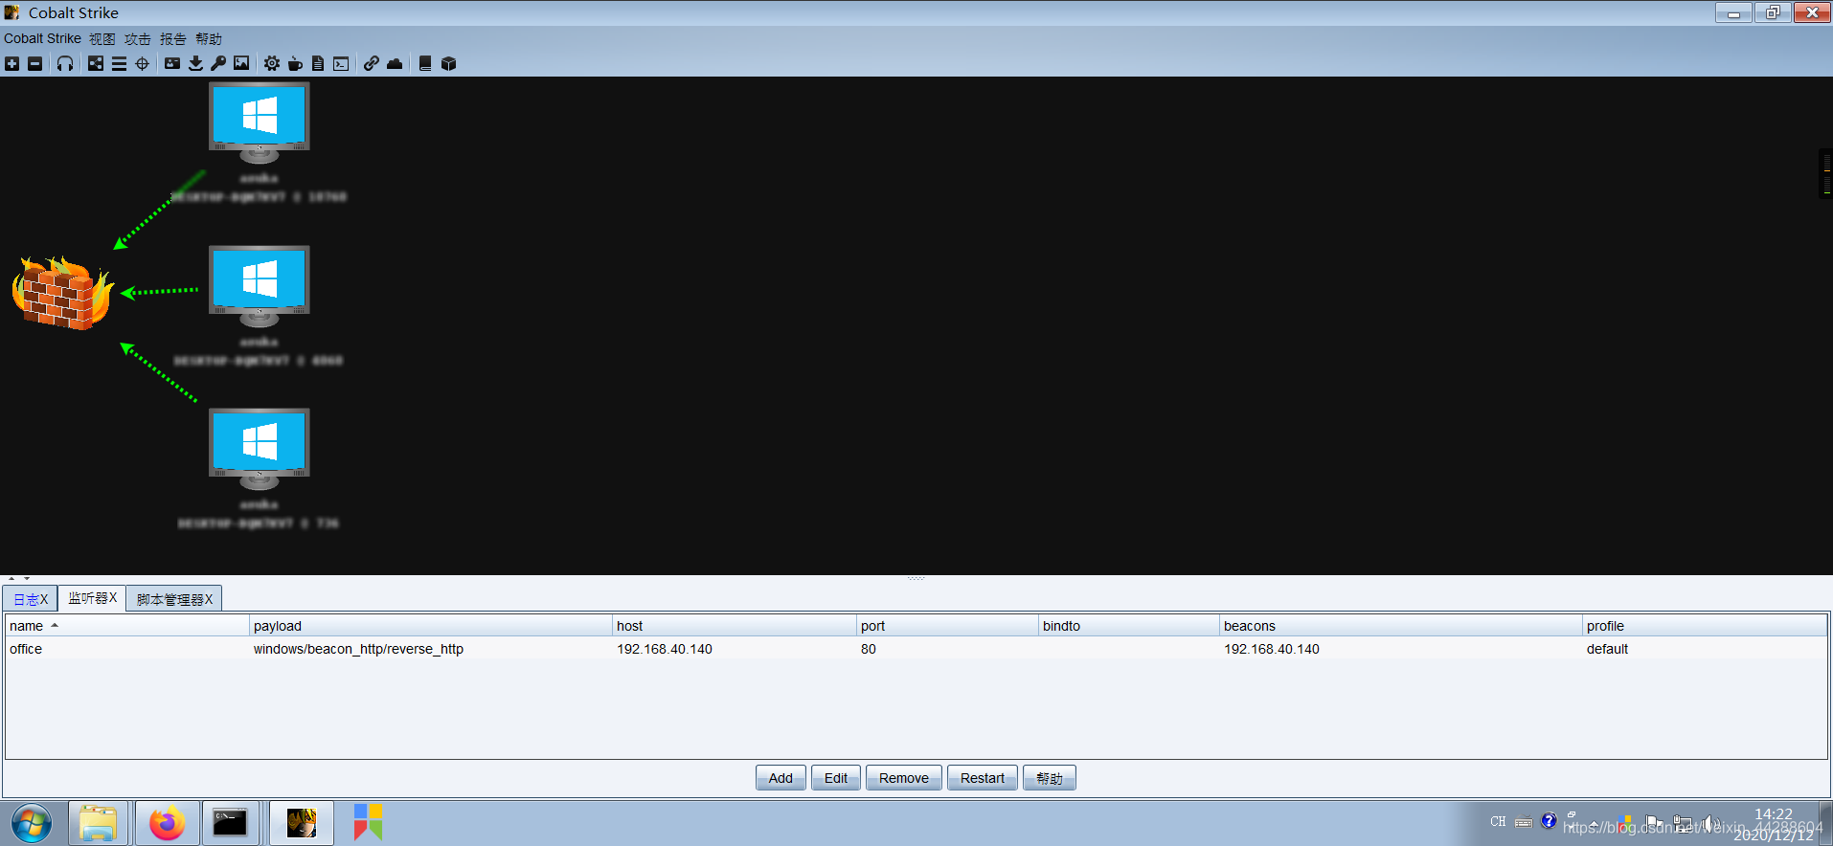Sort by the beacons column header
Viewport: 1833px width, 846px height.
click(1401, 626)
